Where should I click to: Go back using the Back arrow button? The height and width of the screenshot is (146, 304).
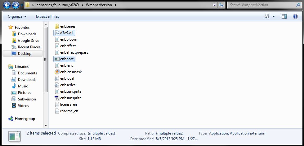point(7,5)
